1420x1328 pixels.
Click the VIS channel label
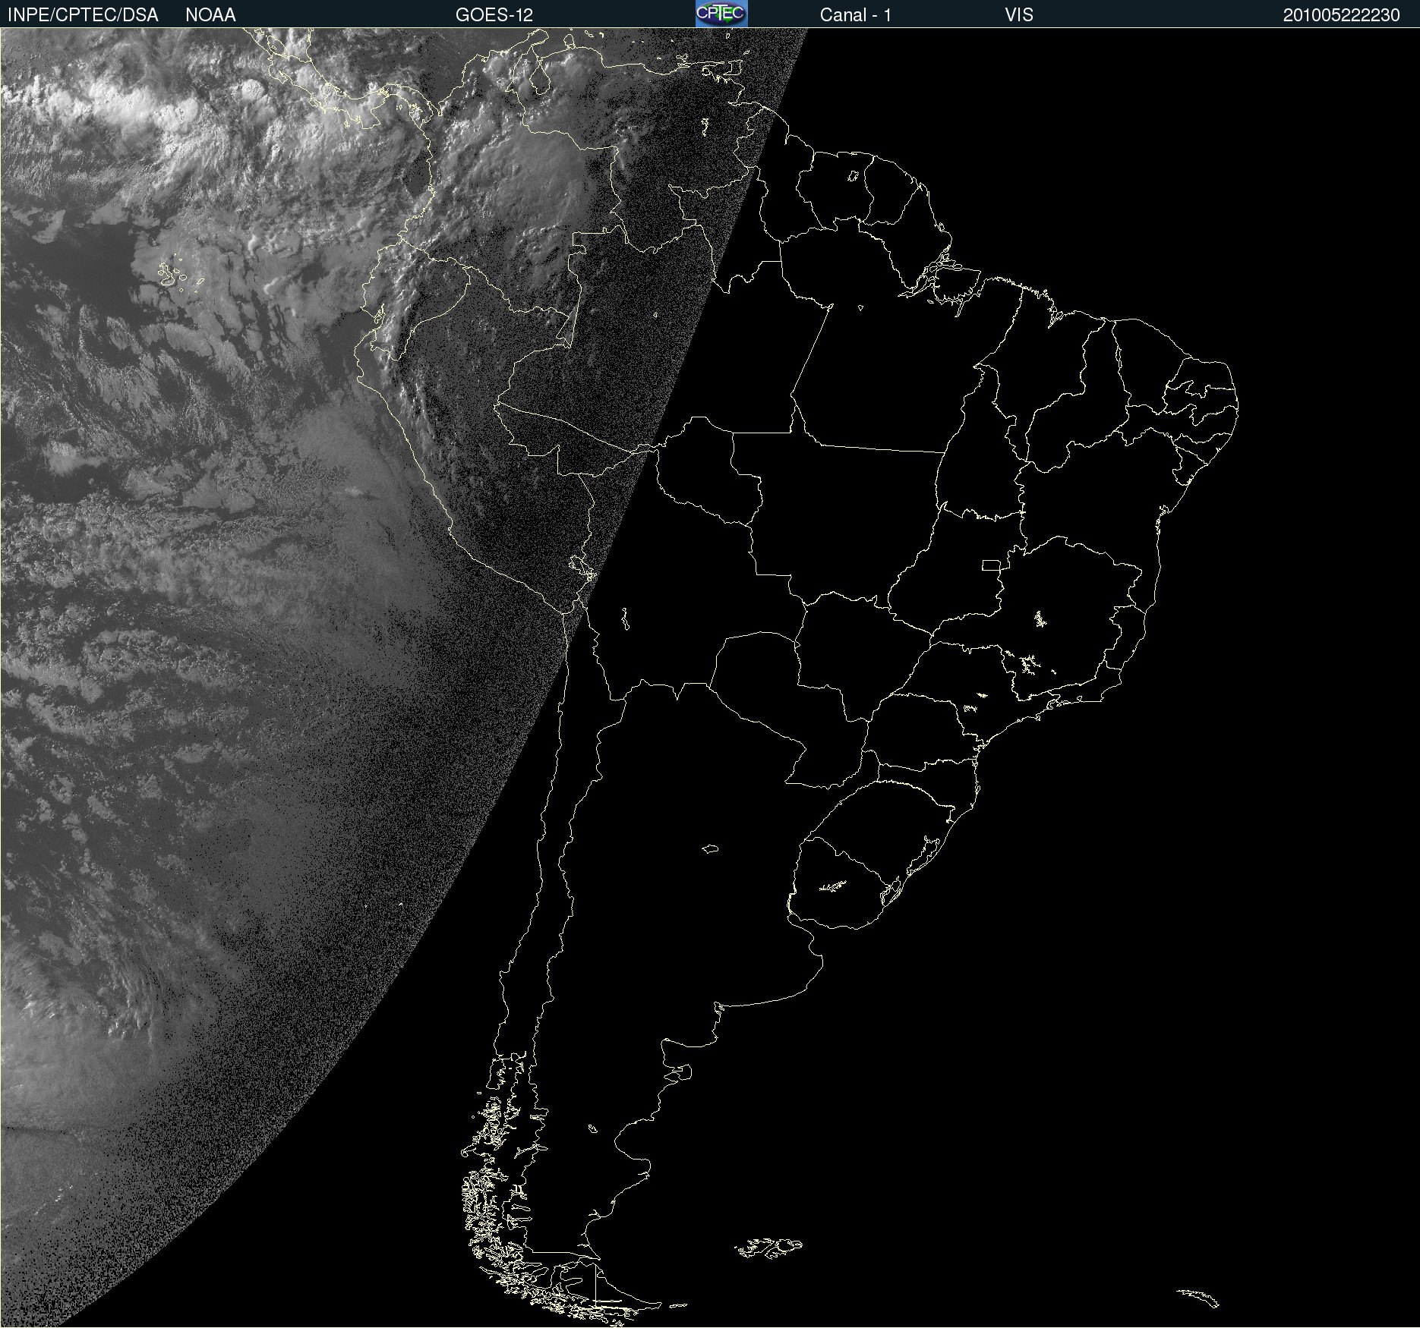tap(1019, 15)
